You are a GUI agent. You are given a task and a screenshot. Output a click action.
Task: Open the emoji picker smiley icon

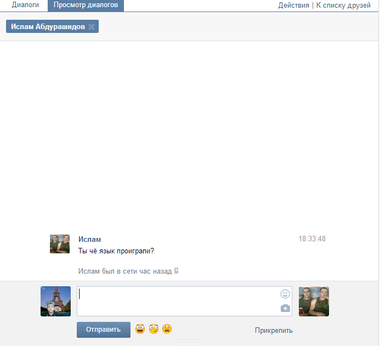(285, 294)
